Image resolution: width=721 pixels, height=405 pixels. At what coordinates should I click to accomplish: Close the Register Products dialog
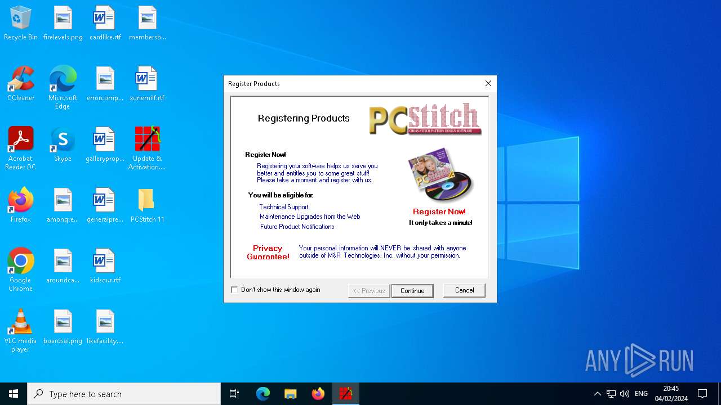488,83
